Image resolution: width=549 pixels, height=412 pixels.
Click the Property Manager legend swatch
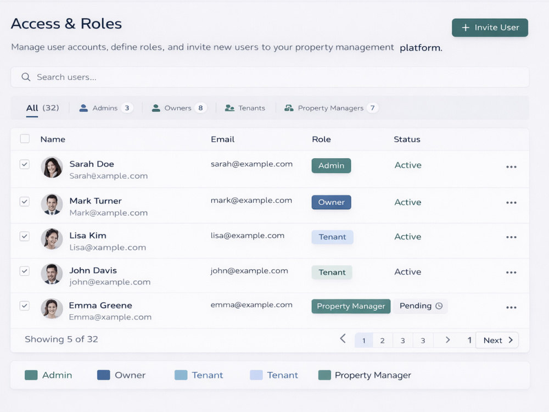(x=324, y=375)
